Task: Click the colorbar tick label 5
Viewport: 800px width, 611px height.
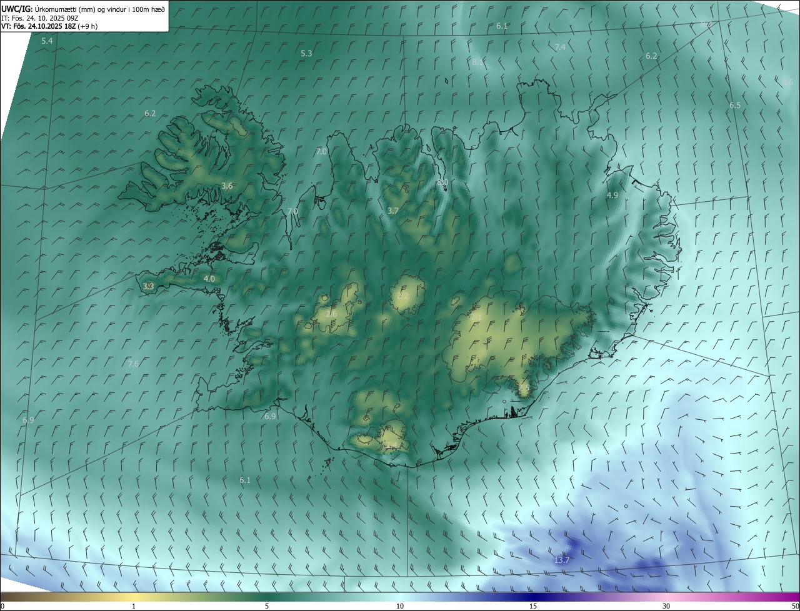Action: [x=267, y=606]
